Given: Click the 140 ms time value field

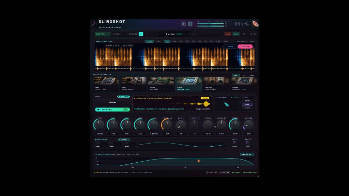Looking at the screenshot, I should (100, 134).
